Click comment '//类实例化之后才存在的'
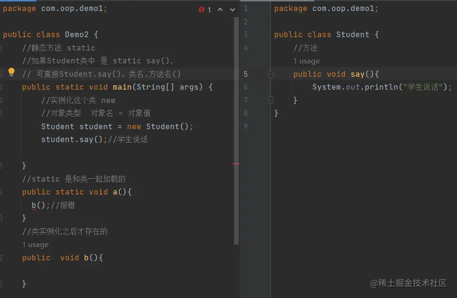This screenshot has height=298, width=457. coord(65,231)
